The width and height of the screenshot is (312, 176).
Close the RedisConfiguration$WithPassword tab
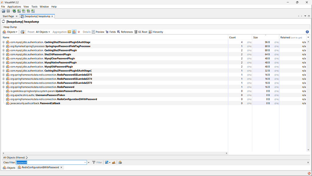pyautogui.click(x=61, y=167)
